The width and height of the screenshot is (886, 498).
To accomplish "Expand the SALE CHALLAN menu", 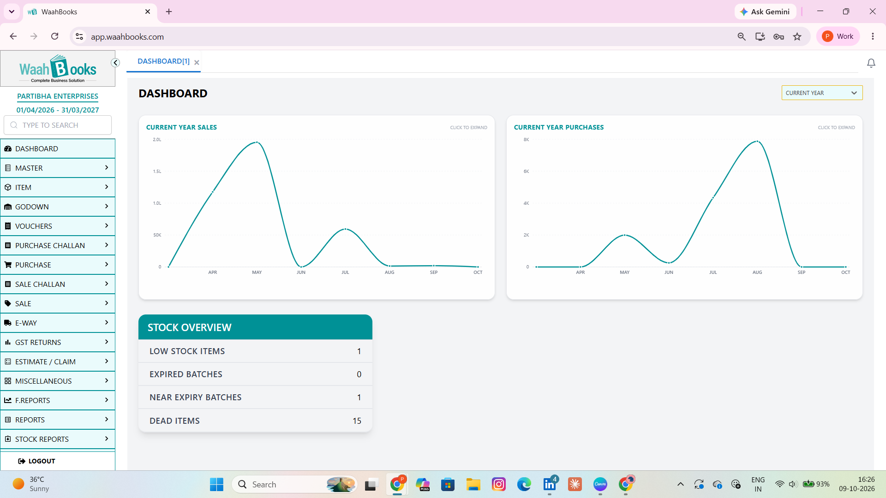I will coord(58,284).
